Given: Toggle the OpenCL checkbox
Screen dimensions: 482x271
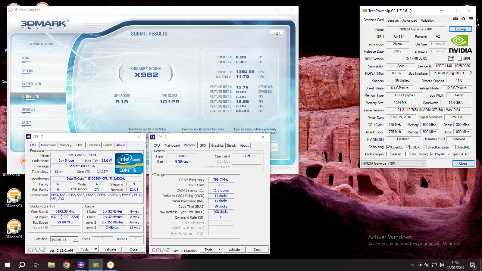Looking at the screenshot, I should [x=389, y=147].
